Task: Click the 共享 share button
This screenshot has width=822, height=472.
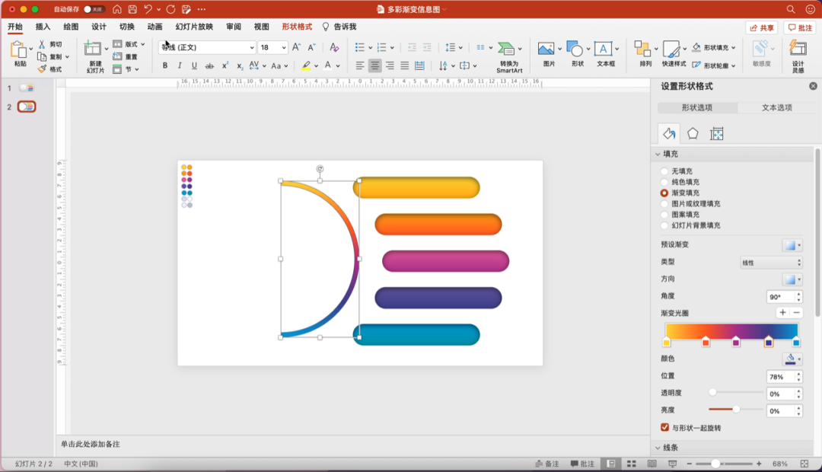Action: tap(761, 28)
